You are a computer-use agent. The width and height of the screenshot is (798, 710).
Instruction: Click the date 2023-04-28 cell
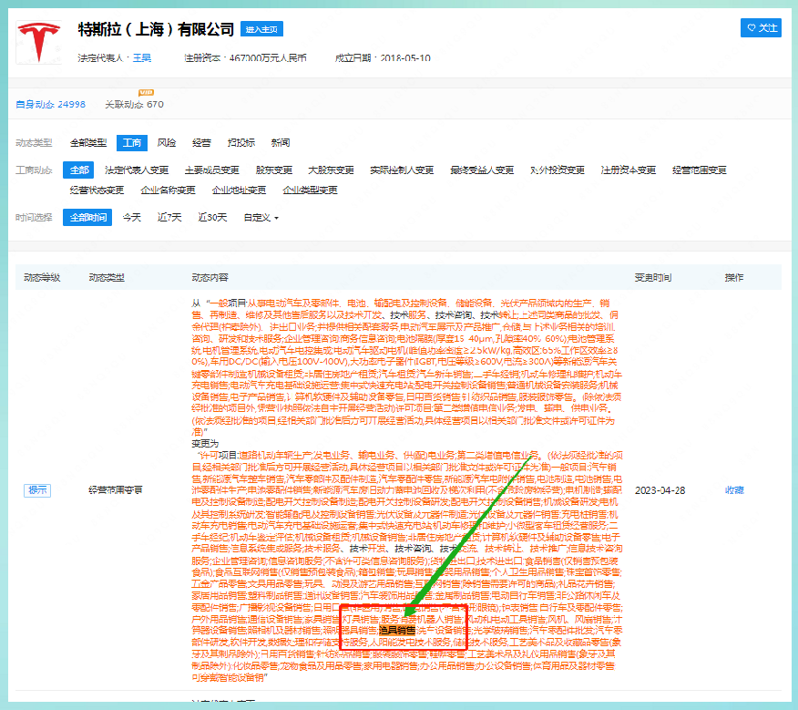(x=660, y=490)
